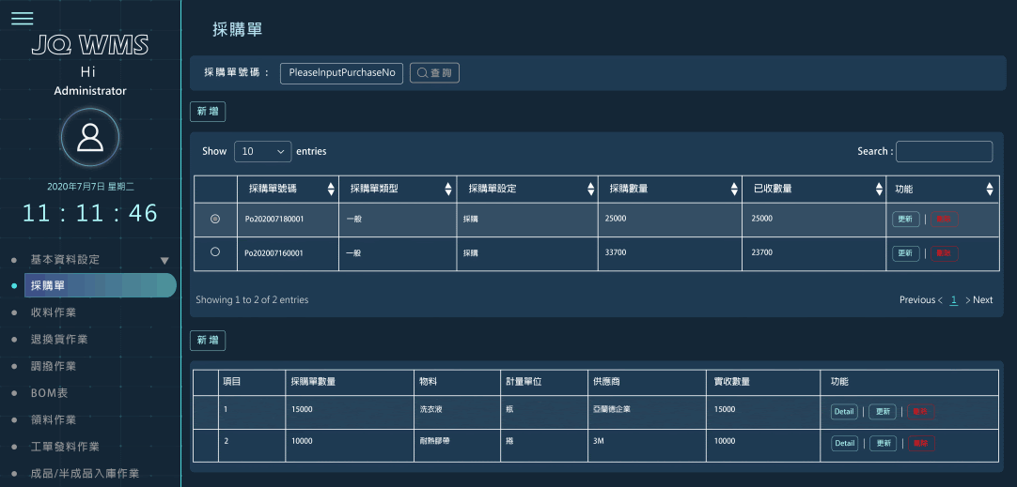Go to 退換貨作業 menu item
Image resolution: width=1017 pixels, height=487 pixels.
click(59, 340)
